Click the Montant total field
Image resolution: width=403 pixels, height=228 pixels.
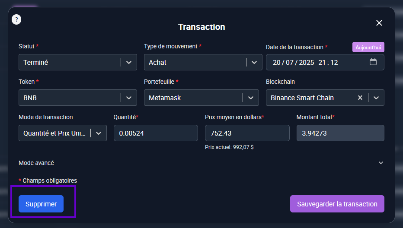coord(340,133)
